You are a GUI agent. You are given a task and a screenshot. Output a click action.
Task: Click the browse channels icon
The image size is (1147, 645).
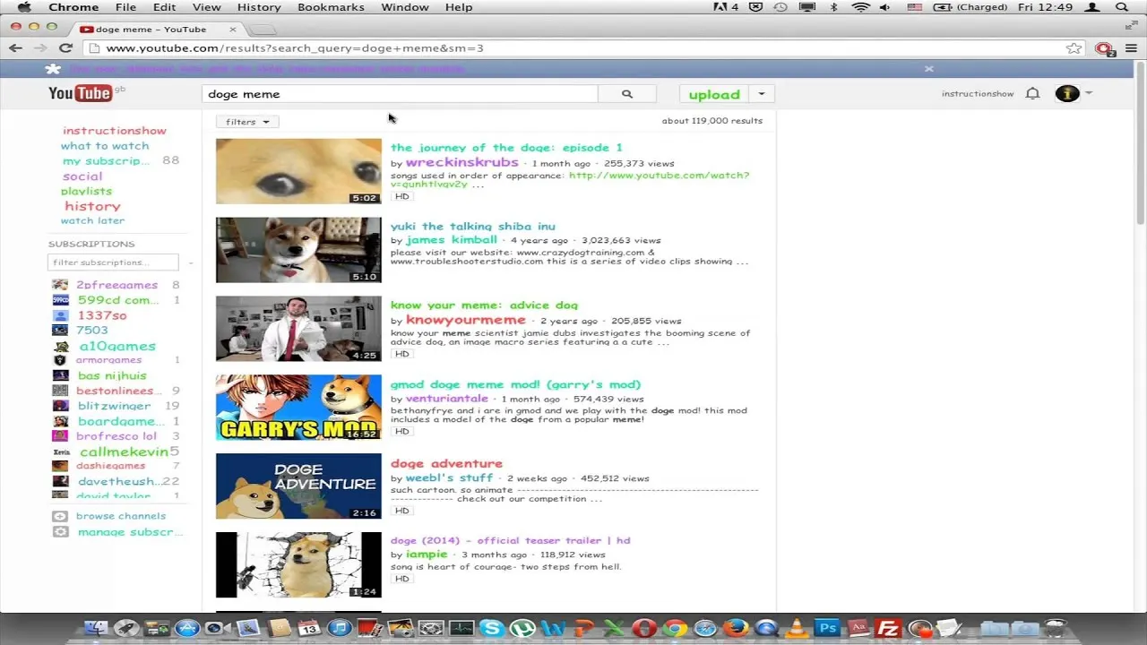60,516
